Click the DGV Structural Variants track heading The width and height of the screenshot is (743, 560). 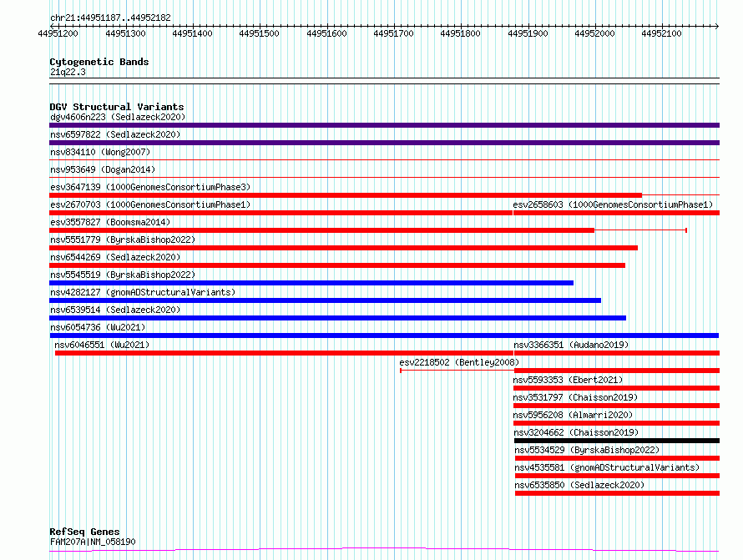117,107
